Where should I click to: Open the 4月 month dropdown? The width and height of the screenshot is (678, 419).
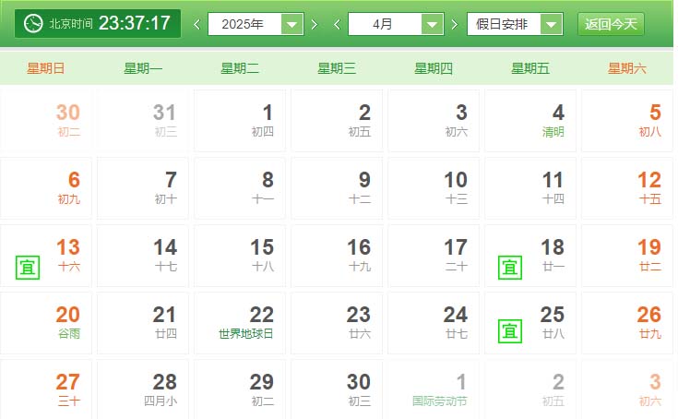pyautogui.click(x=396, y=24)
